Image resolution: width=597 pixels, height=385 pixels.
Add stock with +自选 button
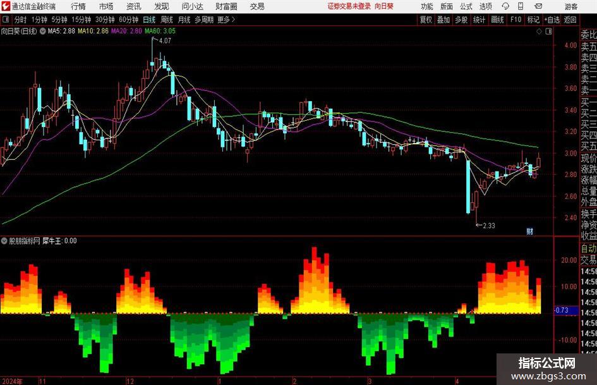(x=552, y=20)
